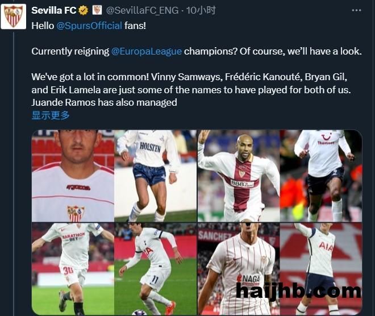This screenshot has height=316, width=375.
Task: Click the 10小时 post timestamp
Action: click(201, 11)
